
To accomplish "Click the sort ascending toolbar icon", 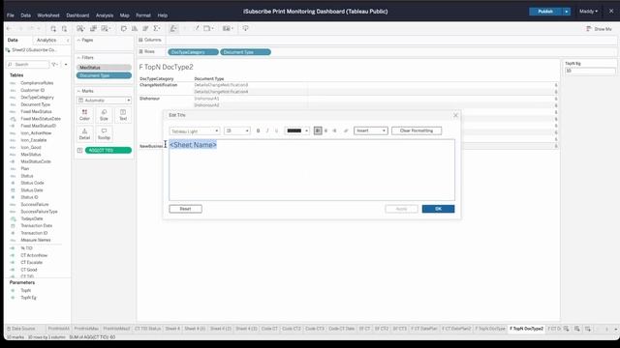I will [x=135, y=28].
